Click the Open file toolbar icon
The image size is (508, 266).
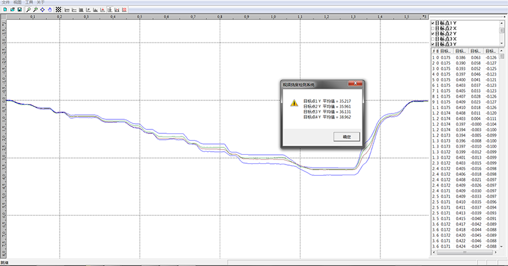(12, 10)
